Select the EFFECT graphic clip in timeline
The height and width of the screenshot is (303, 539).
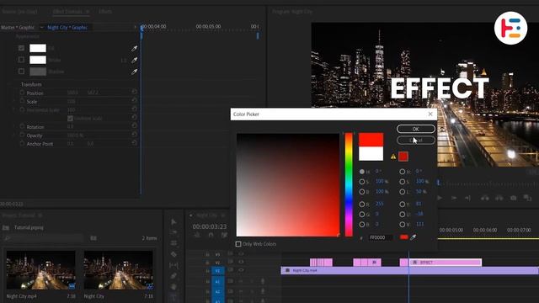(446, 263)
